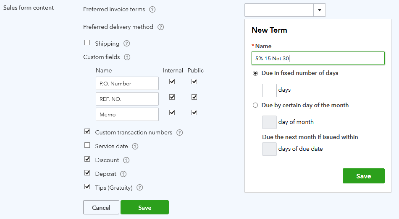This screenshot has width=399, height=219.
Task: Click the Custom fields help icon
Action: coord(127,57)
